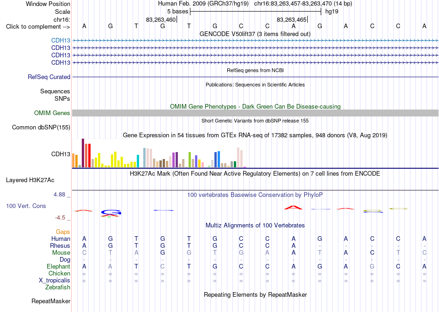Click the -4.5 PhyloP lower value
This screenshot has width=439, height=312.
click(60, 218)
